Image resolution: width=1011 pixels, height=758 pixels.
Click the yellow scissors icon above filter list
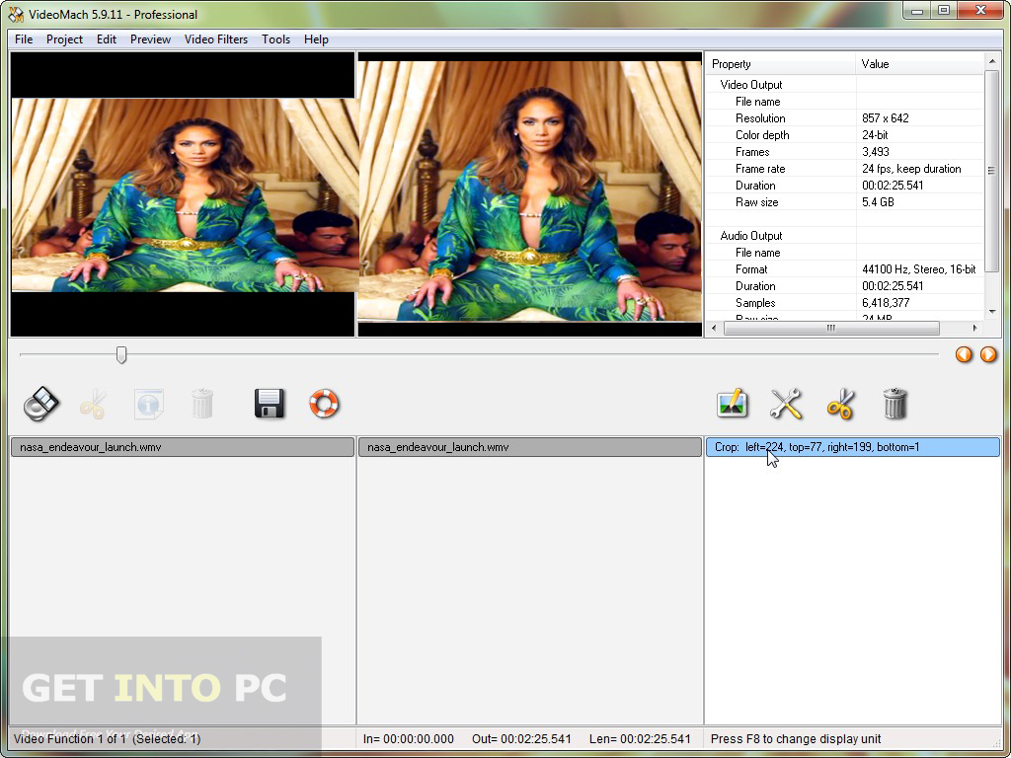[x=841, y=404]
